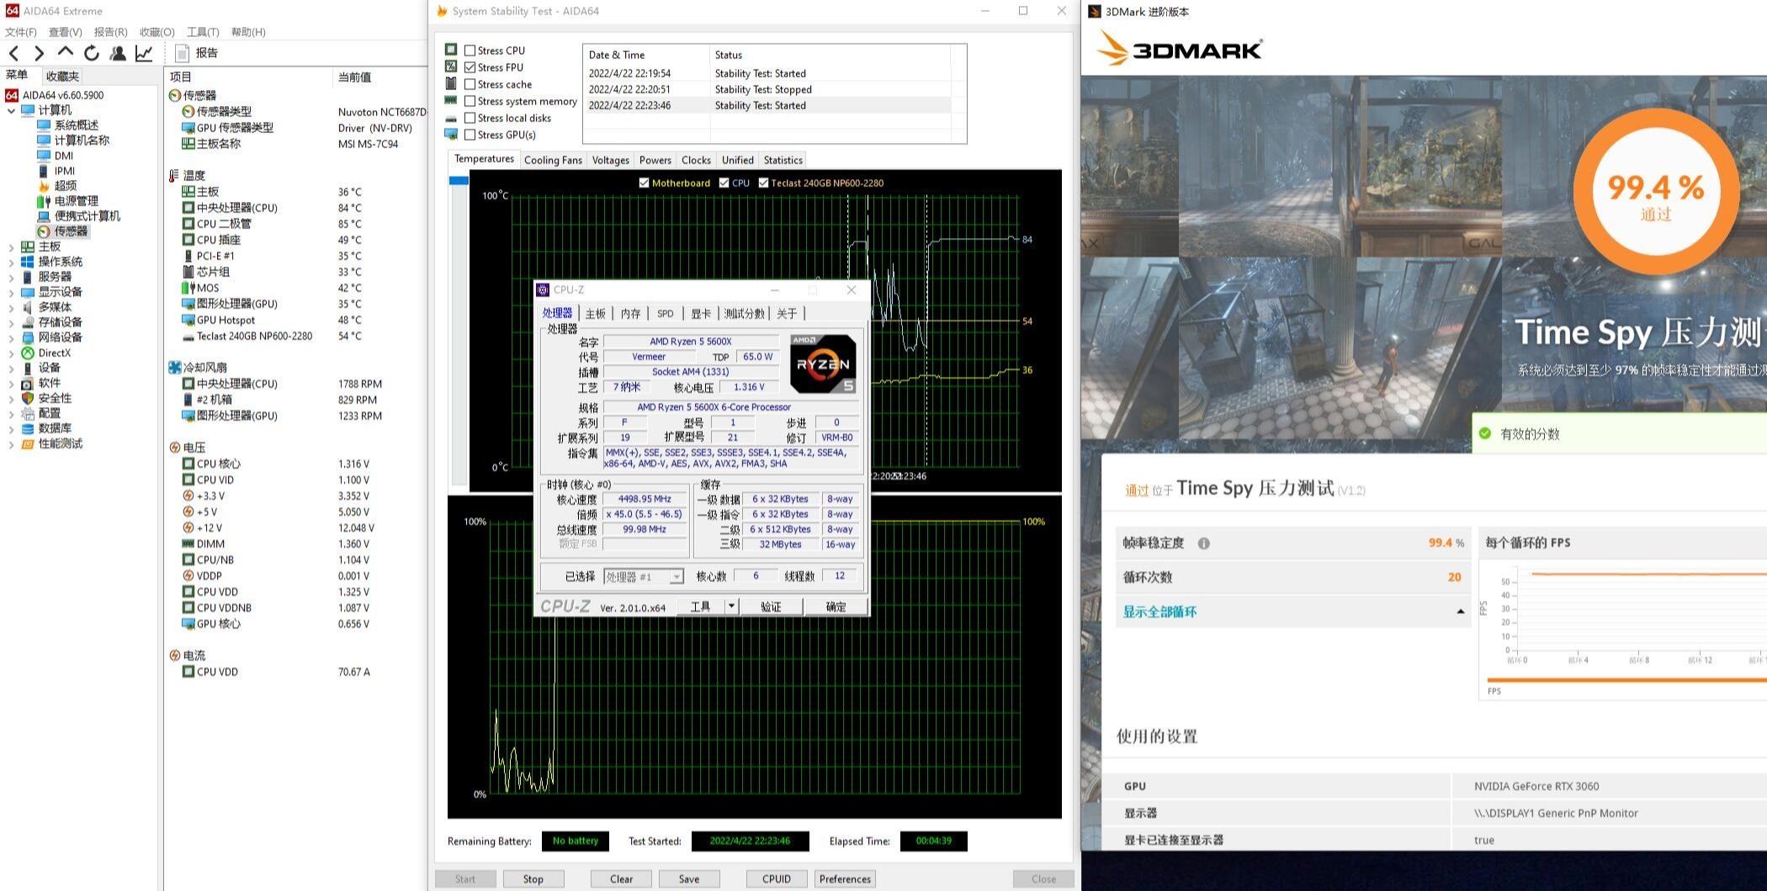Click the user profile icon in AIDA64 toolbar
Viewport: 1767px width, 891px height.
(118, 53)
